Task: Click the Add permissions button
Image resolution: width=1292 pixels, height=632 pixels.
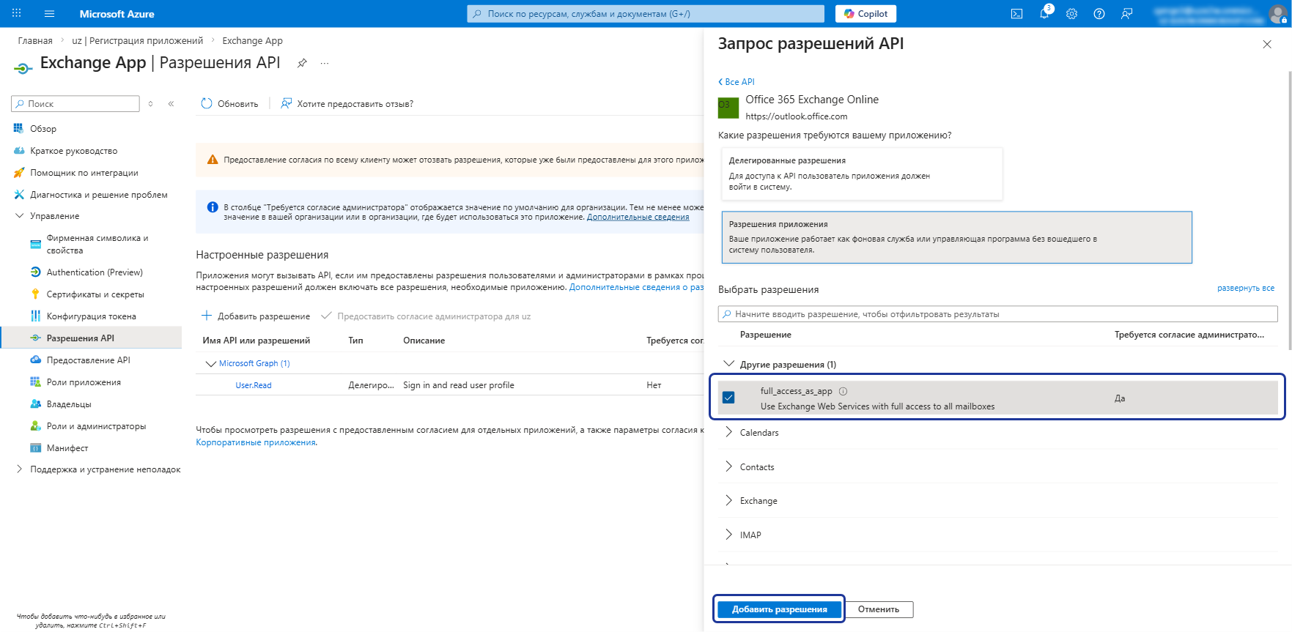Action: (779, 609)
